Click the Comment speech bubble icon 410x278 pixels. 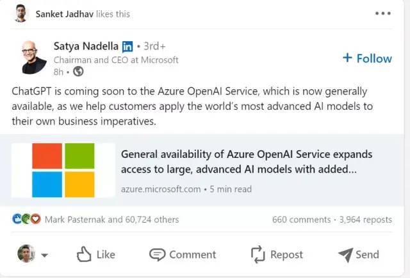[157, 254]
